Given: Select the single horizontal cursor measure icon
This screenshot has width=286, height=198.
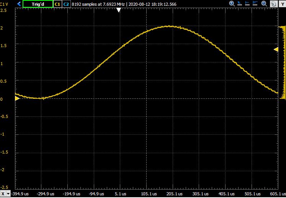Looking at the screenshot, I should [x=247, y=4].
